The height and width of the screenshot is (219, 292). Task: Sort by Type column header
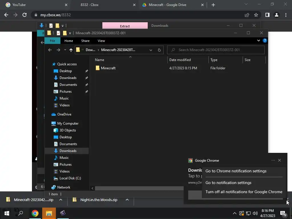pos(226,60)
